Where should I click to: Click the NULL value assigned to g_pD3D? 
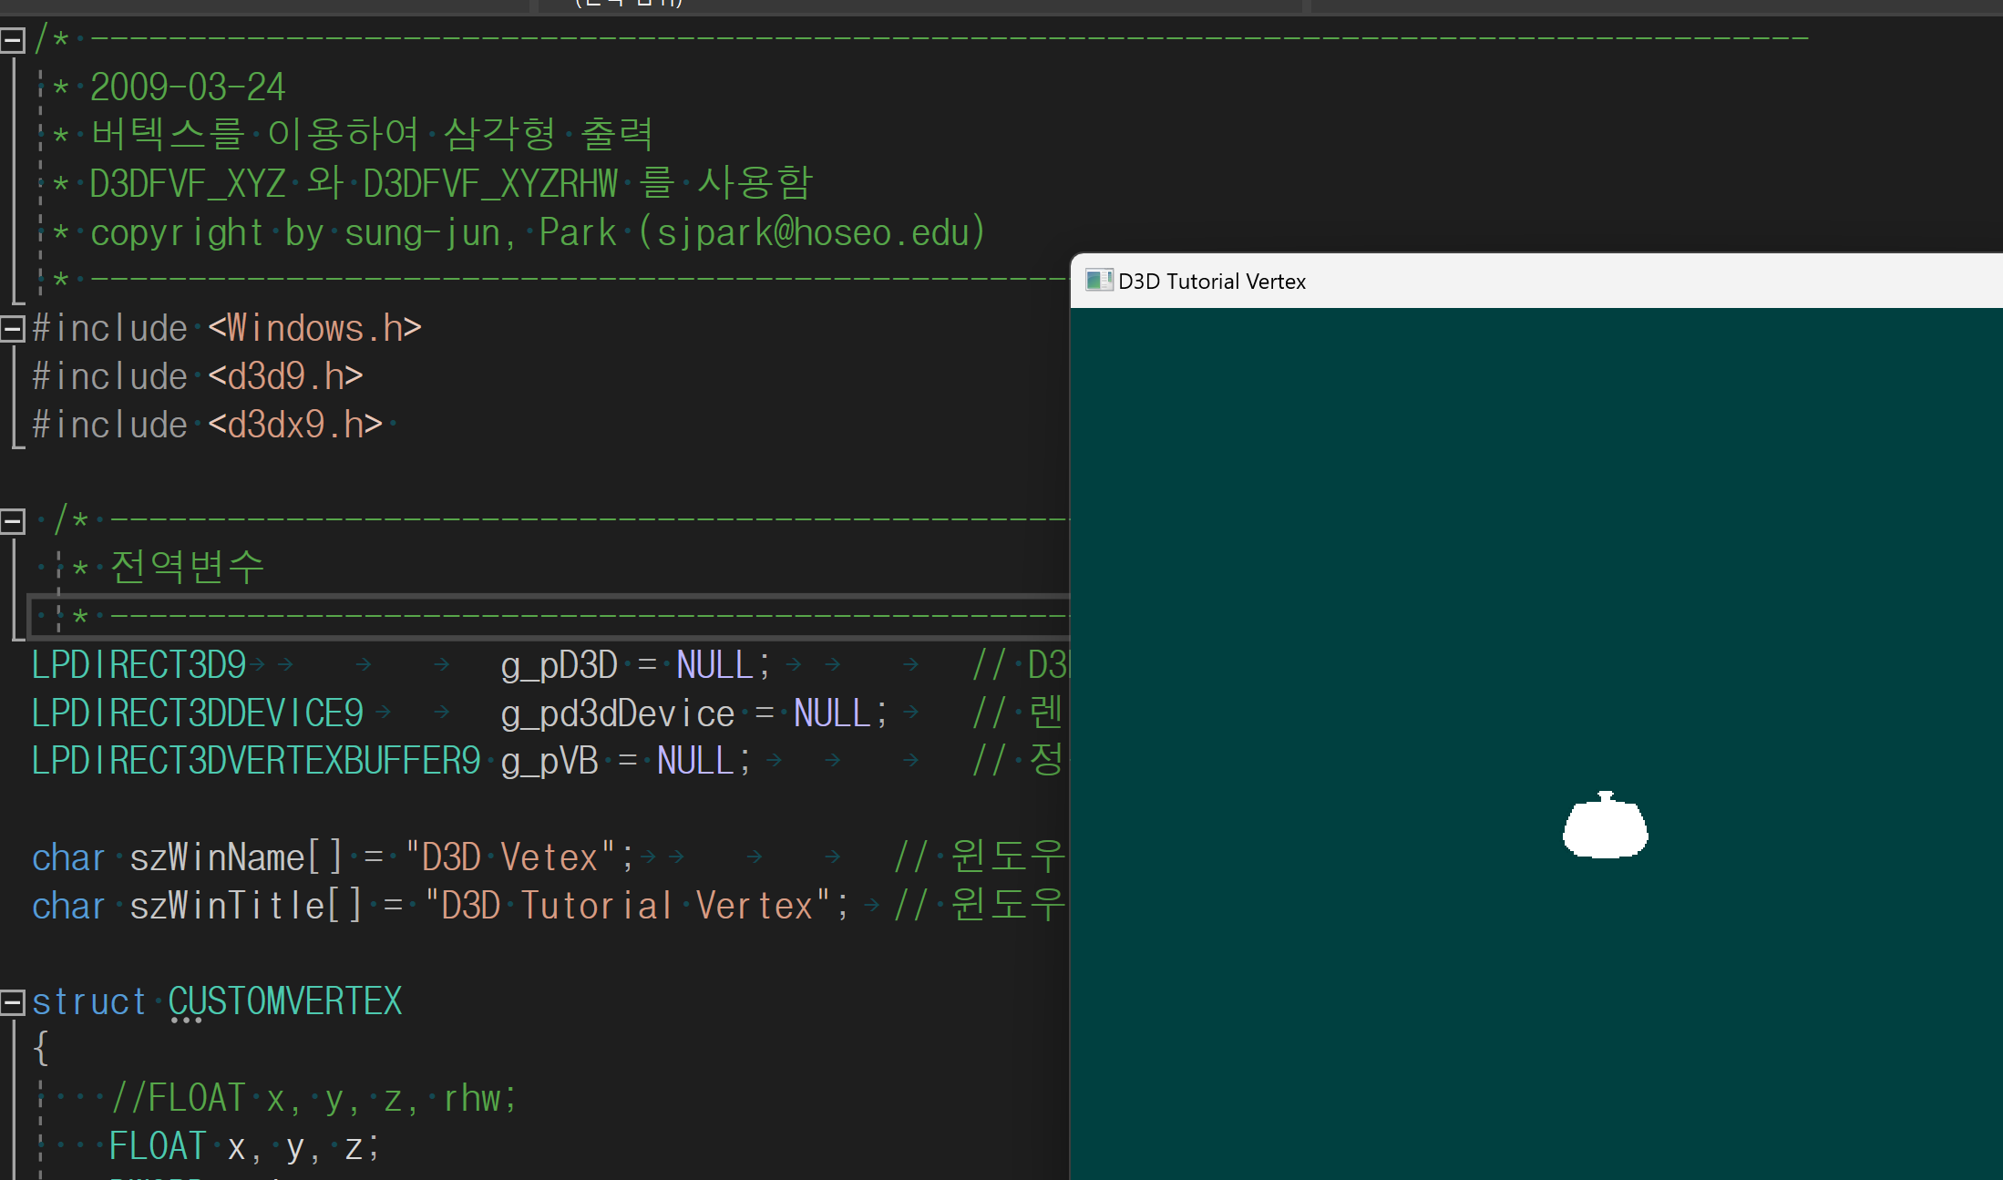[x=714, y=666]
